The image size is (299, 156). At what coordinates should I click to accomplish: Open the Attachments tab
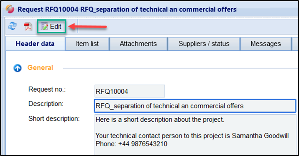coord(138,43)
